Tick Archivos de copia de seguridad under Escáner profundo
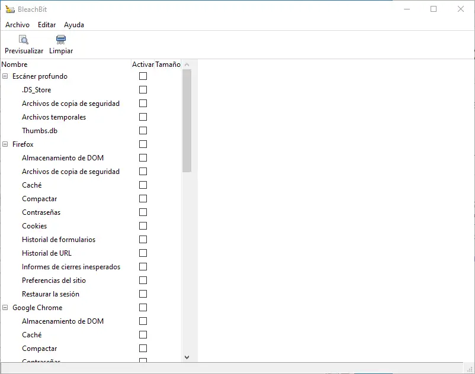This screenshot has width=475, height=374. click(143, 104)
